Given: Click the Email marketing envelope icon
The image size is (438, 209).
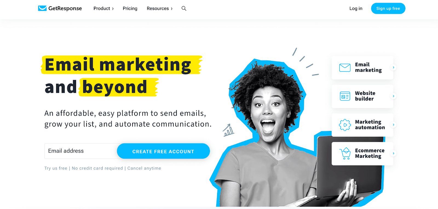Looking at the screenshot, I should point(345,68).
